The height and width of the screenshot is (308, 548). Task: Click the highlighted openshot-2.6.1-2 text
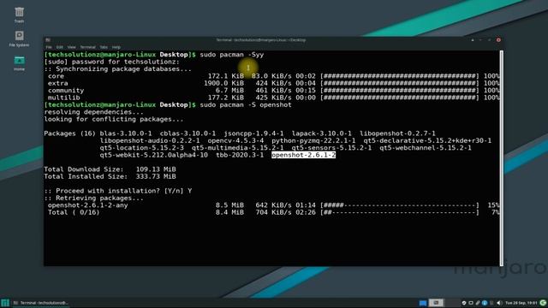click(303, 155)
